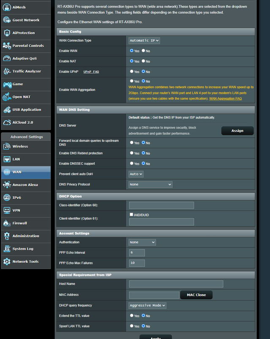Select Yes for Spoof LAN TTL value
This screenshot has height=339, width=270.
(131, 326)
